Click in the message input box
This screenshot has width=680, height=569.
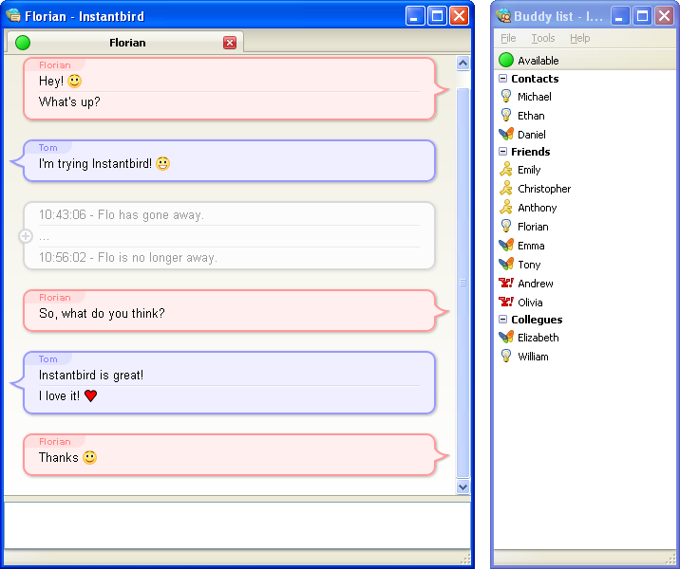(237, 524)
